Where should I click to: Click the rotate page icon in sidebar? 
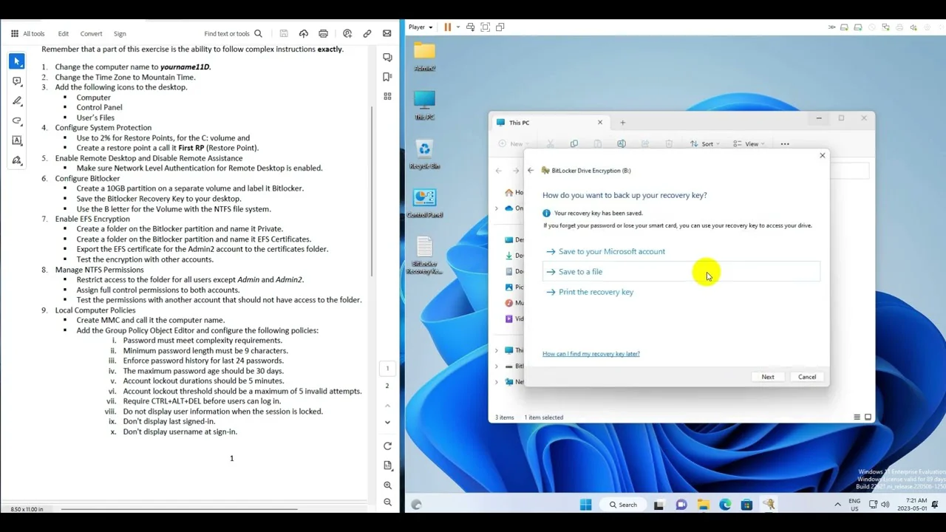tap(387, 446)
